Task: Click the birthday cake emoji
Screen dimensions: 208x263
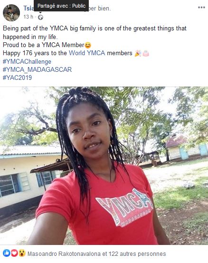Action: coord(145,53)
